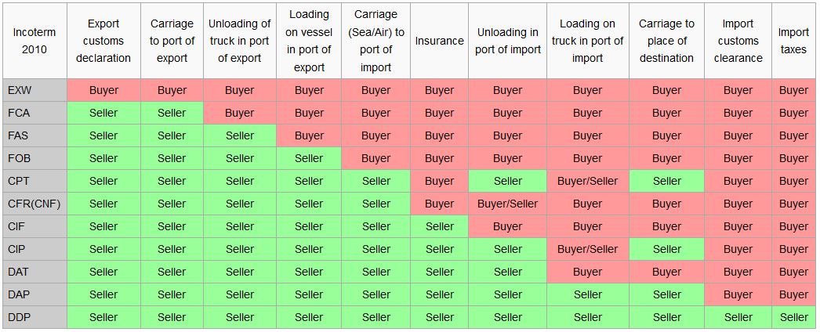Click the EXW Export customs declaration Buyer cell
Viewport: 820px width, 332px height.
[103, 90]
